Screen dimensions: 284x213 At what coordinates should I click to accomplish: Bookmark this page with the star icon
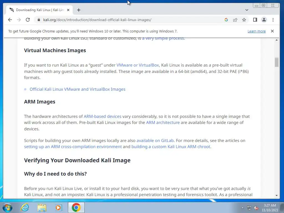244,20
